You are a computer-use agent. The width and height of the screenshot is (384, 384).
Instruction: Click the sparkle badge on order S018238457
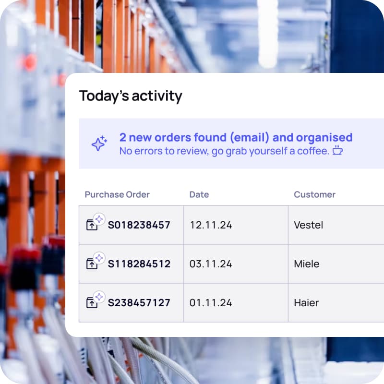[x=99, y=219]
